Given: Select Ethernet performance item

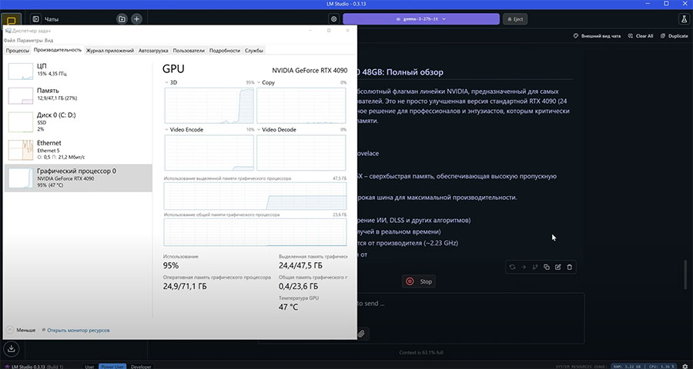Looking at the screenshot, I should pos(78,150).
